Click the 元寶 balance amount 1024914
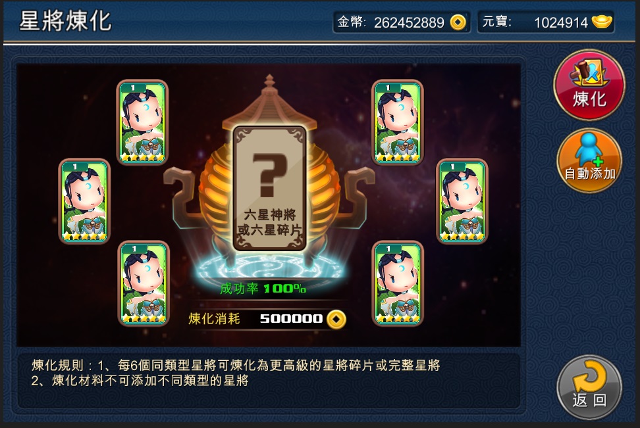Viewport: 640px width, 428px height. tap(561, 22)
